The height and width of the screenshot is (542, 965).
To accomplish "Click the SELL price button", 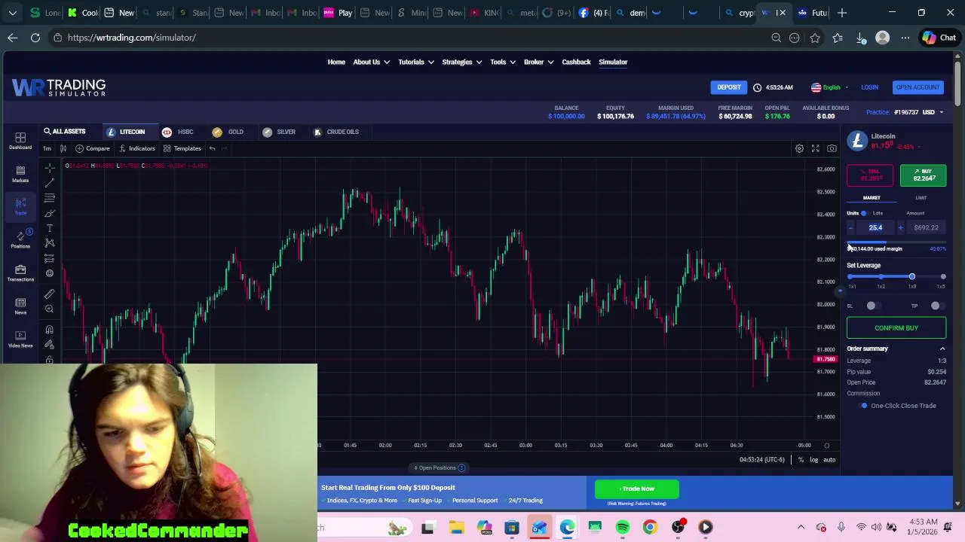I will click(870, 175).
